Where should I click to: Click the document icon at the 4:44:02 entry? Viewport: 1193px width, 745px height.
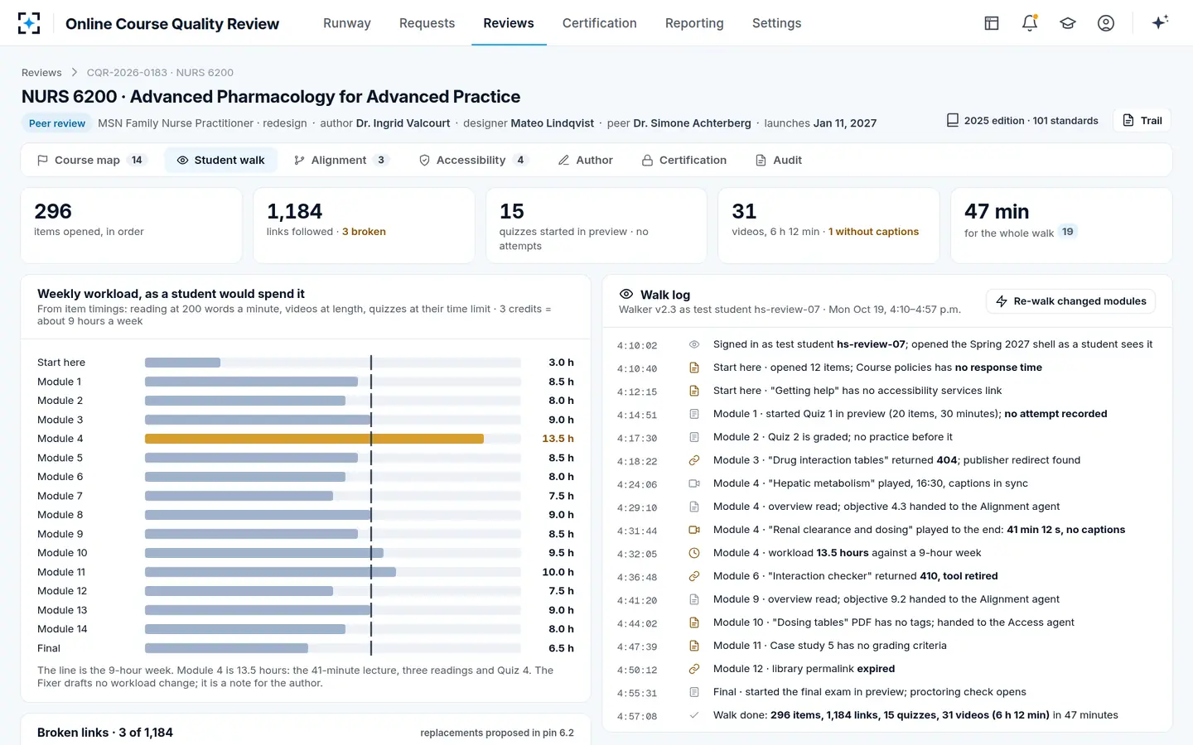(694, 622)
